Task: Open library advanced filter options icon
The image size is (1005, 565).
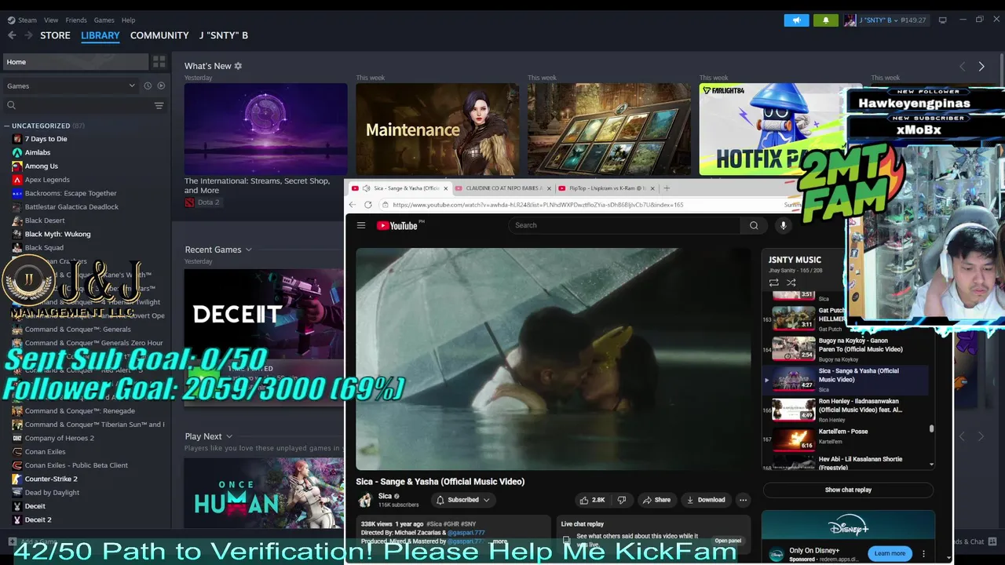Action: pos(159,105)
